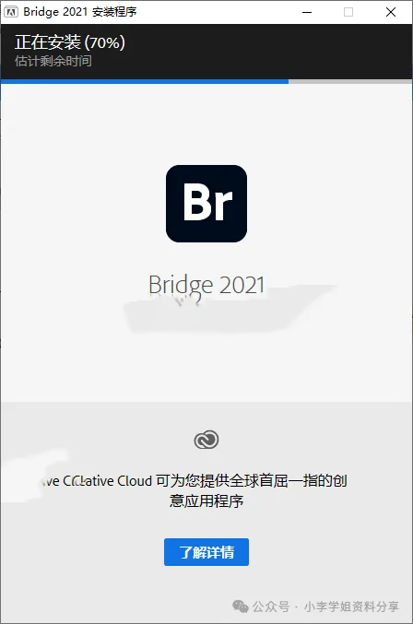Click the word Cloud in the description
The height and width of the screenshot is (624, 413).
[135, 481]
